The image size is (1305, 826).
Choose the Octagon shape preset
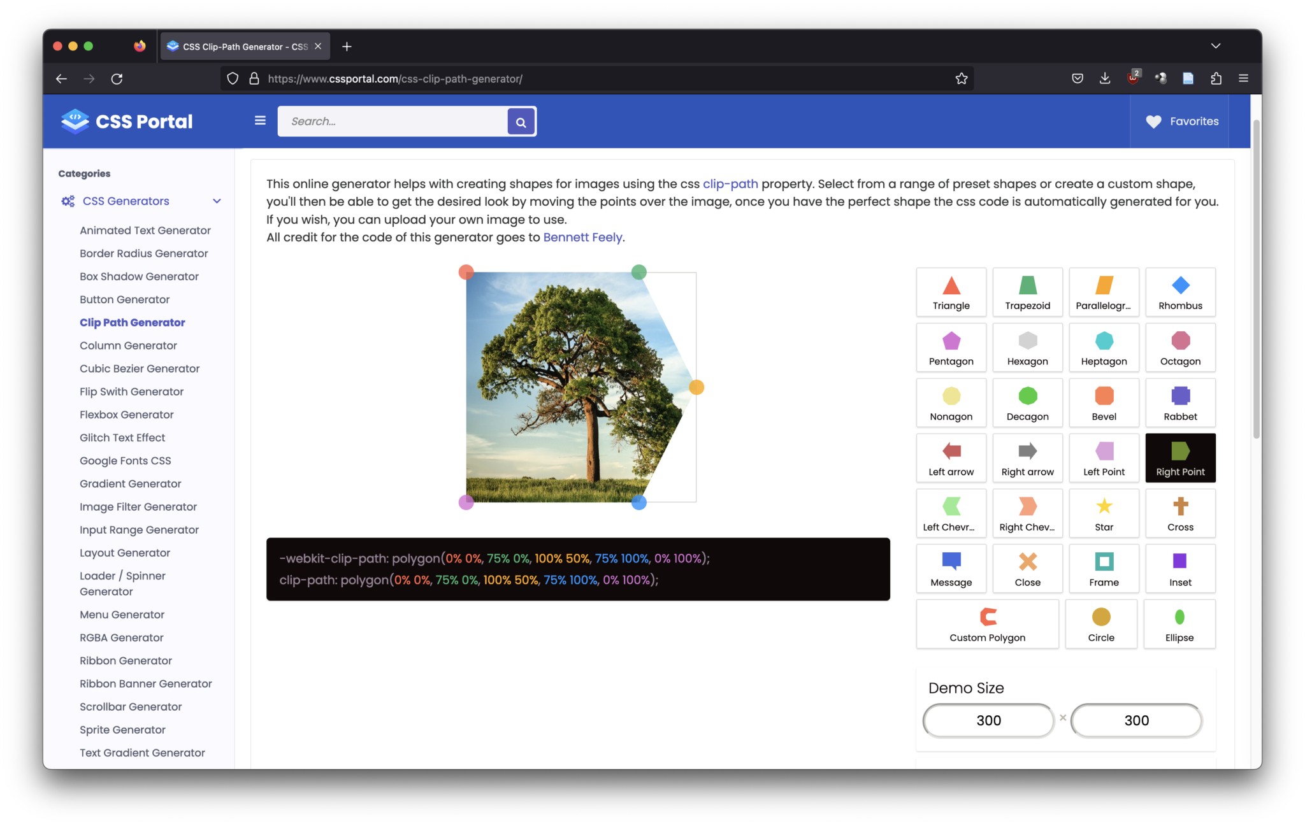[1180, 348]
